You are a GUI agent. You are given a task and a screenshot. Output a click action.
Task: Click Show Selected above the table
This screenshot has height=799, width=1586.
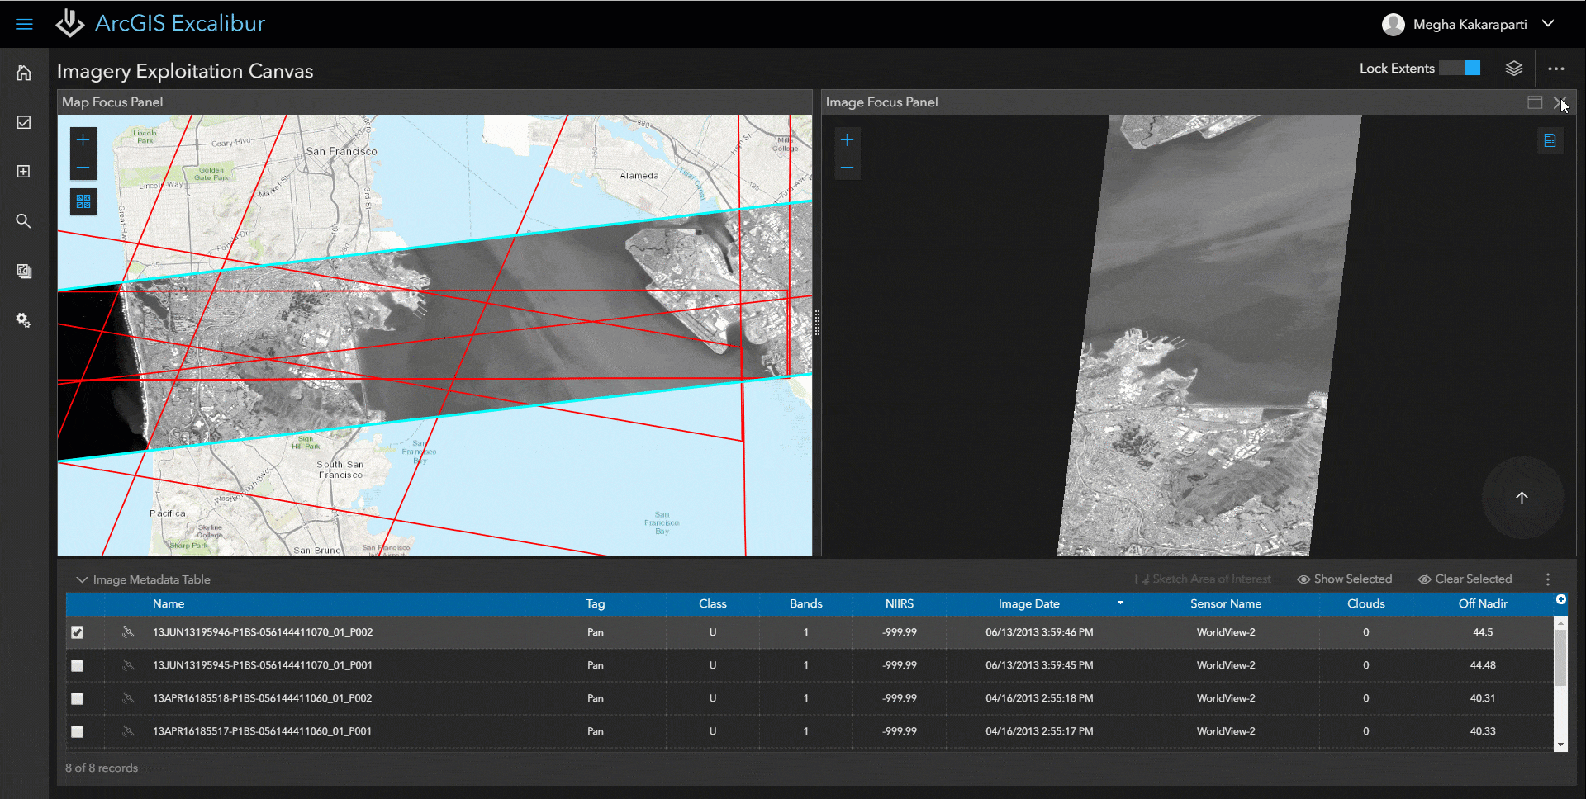tap(1344, 579)
